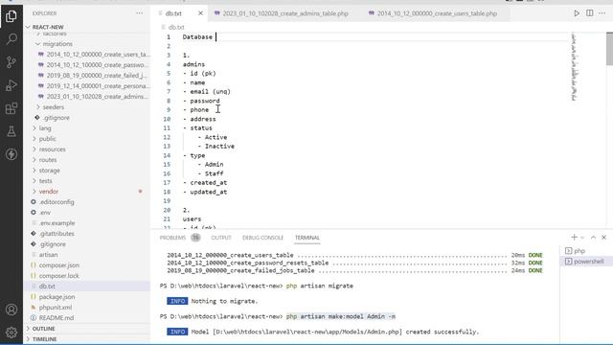Screen dimensions: 613x345
Task: Expand the vendor folder
Action: pyautogui.click(x=49, y=192)
